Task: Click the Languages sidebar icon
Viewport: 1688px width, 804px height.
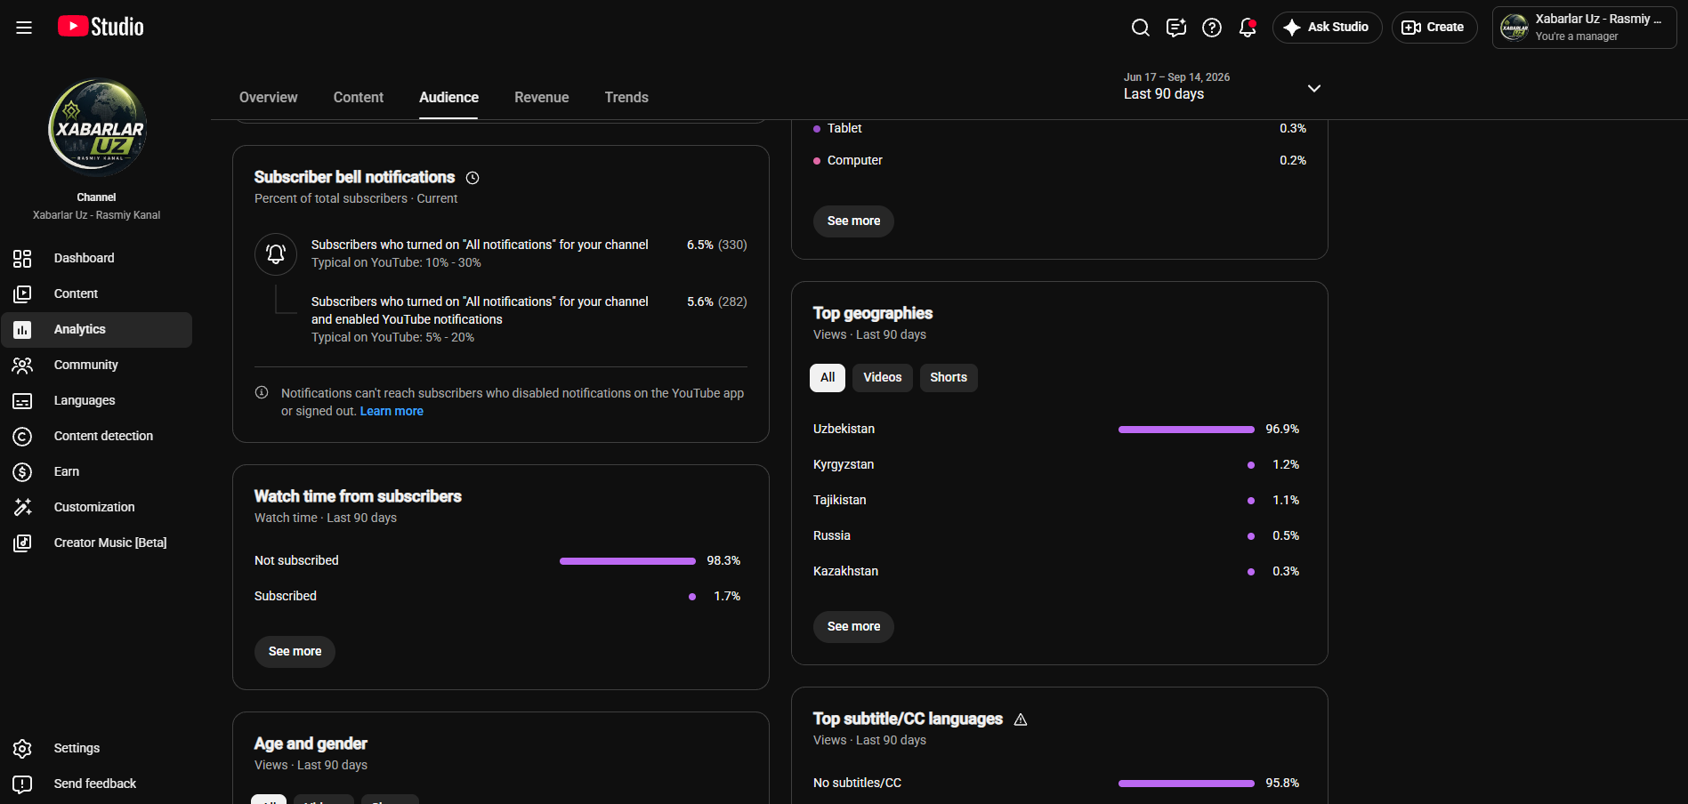Action: click(x=22, y=401)
